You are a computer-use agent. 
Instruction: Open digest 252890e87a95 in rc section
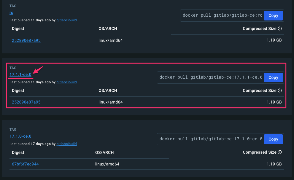click(x=26, y=40)
